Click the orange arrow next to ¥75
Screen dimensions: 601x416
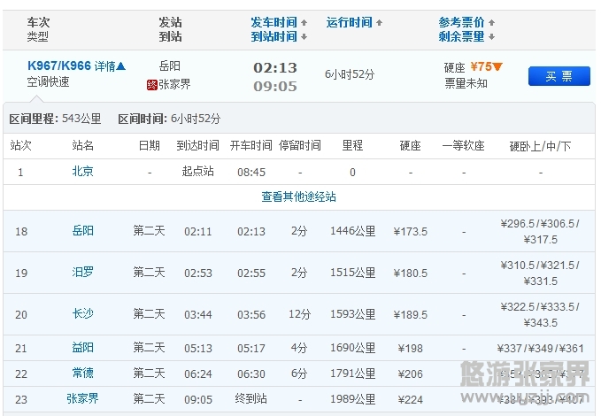pos(498,67)
